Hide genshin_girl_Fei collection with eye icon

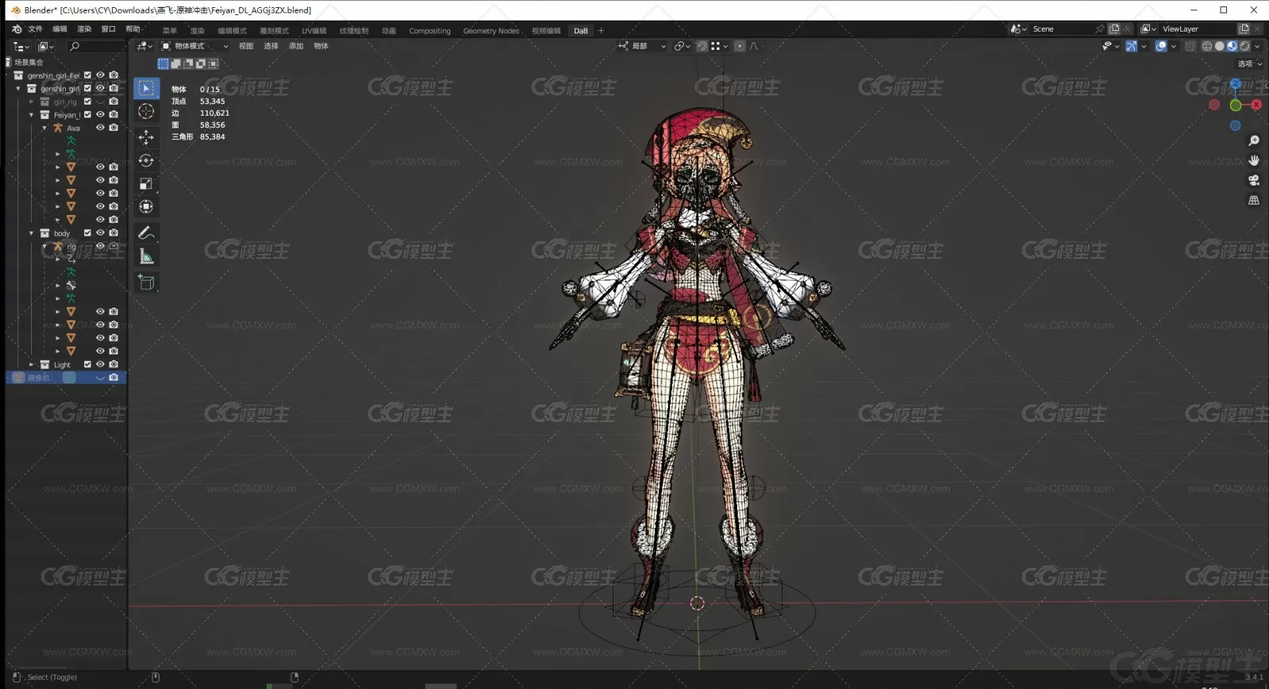click(x=100, y=75)
